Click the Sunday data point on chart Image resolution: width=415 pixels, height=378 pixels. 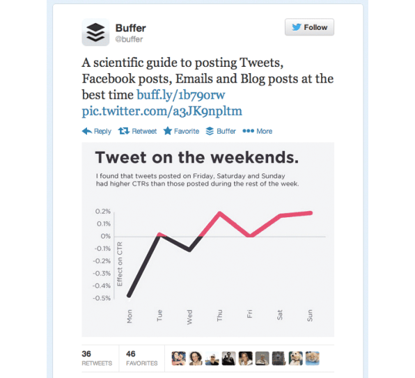tap(311, 213)
